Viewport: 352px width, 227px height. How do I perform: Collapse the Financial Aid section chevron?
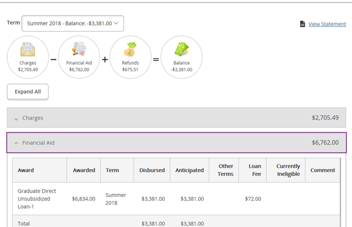[16, 143]
